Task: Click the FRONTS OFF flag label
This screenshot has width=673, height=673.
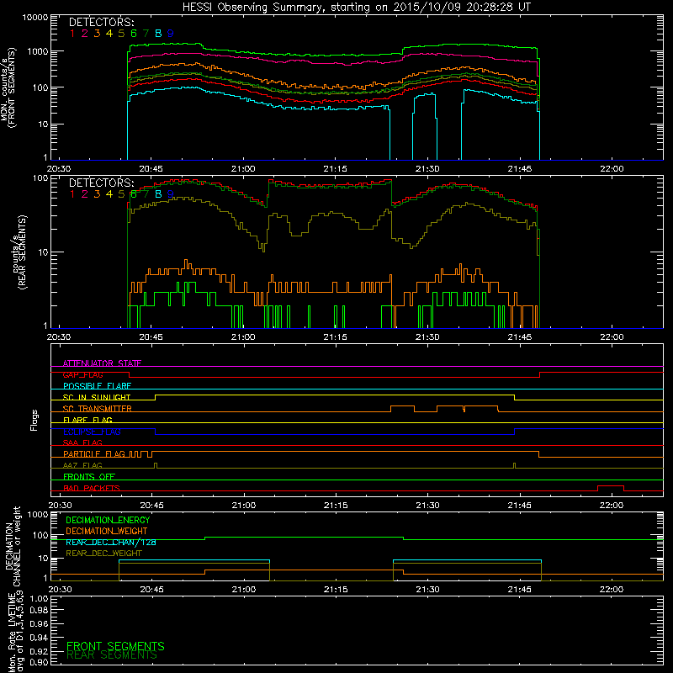Action: [x=89, y=477]
